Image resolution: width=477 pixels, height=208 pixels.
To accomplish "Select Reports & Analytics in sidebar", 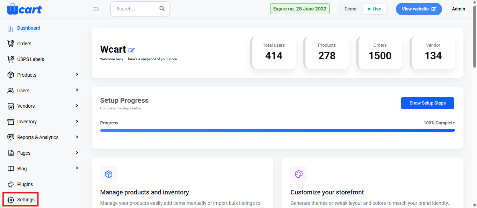I will pos(38,137).
